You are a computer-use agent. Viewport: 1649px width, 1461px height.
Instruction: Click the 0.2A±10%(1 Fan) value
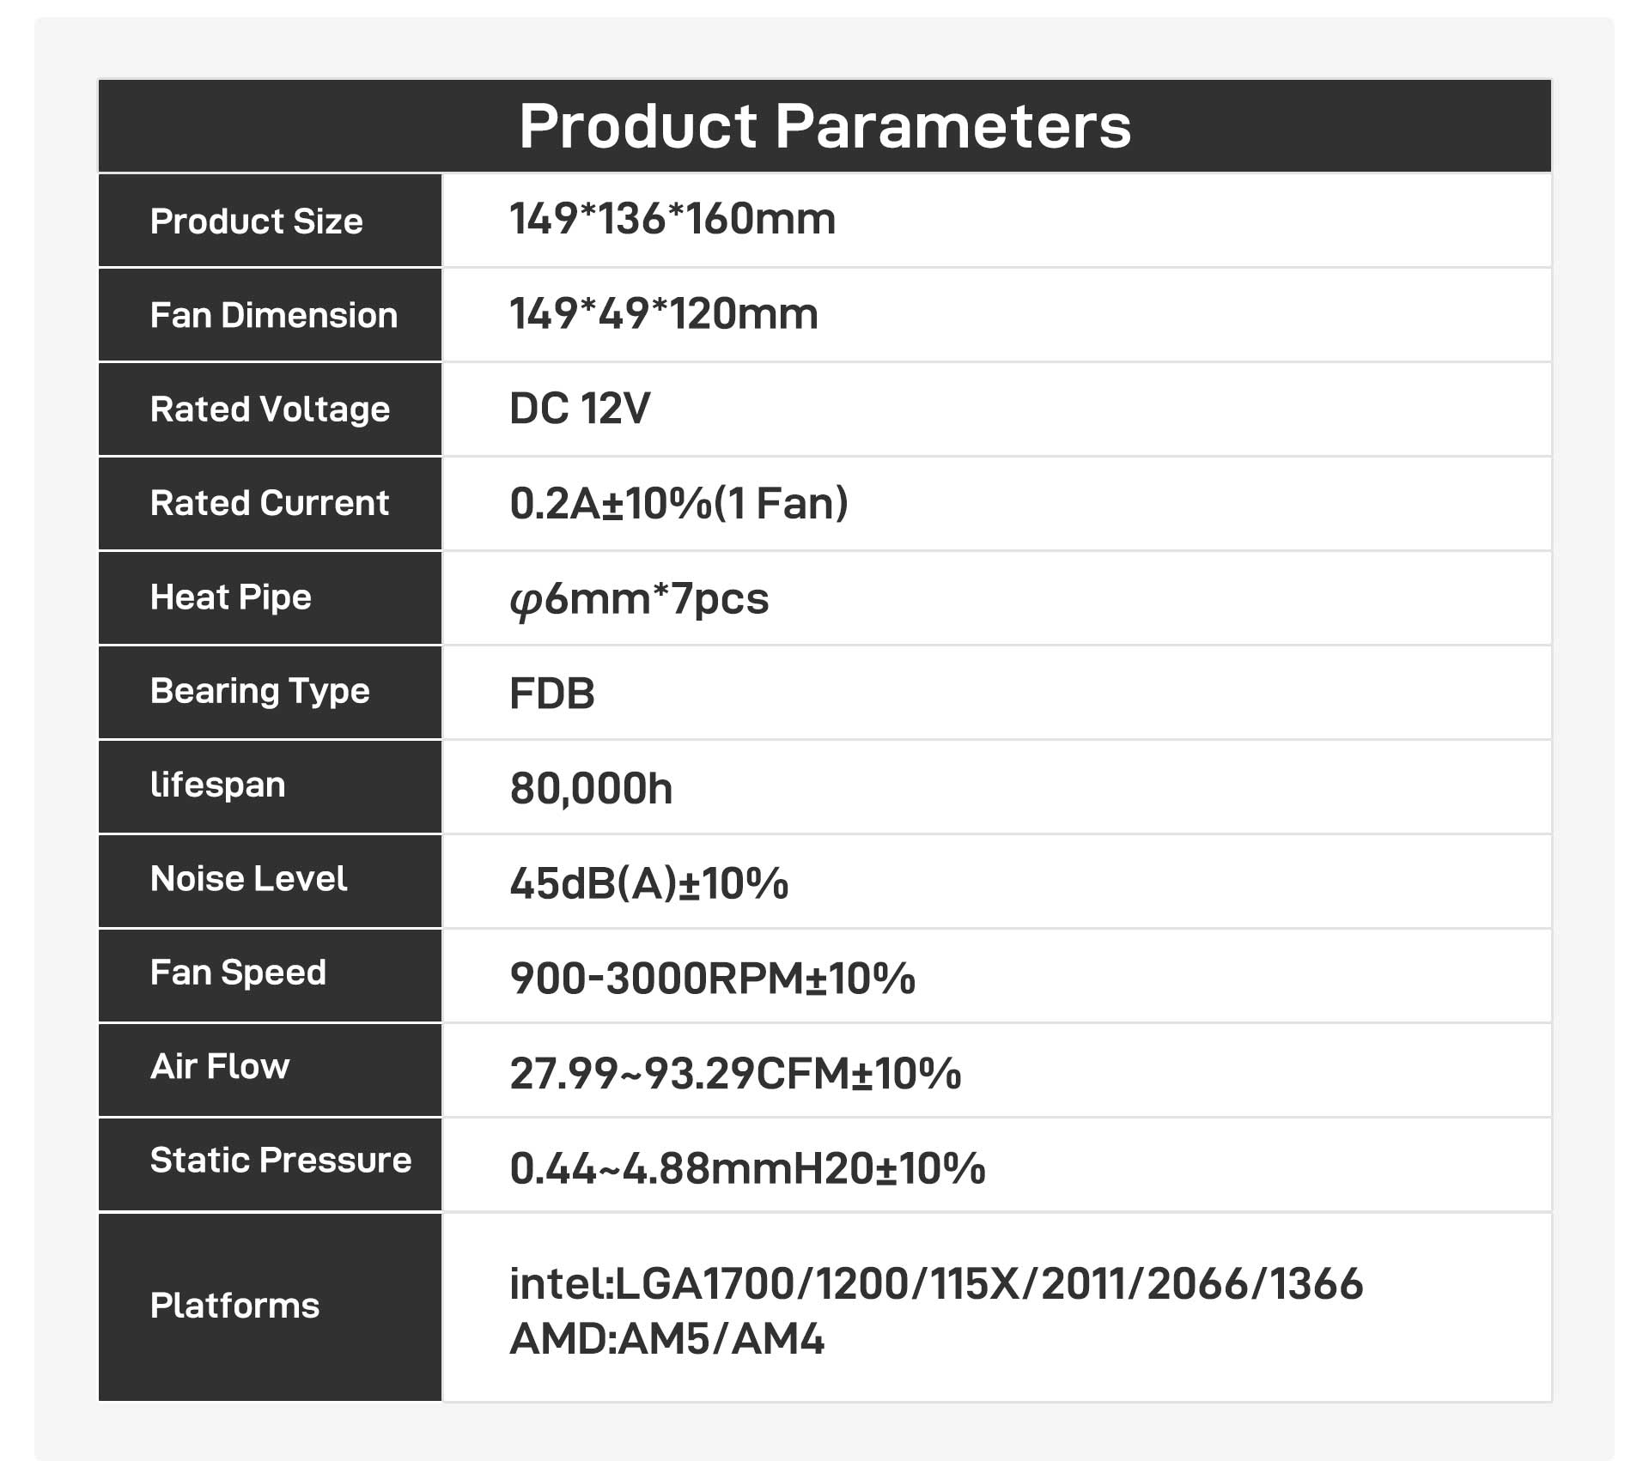(678, 503)
